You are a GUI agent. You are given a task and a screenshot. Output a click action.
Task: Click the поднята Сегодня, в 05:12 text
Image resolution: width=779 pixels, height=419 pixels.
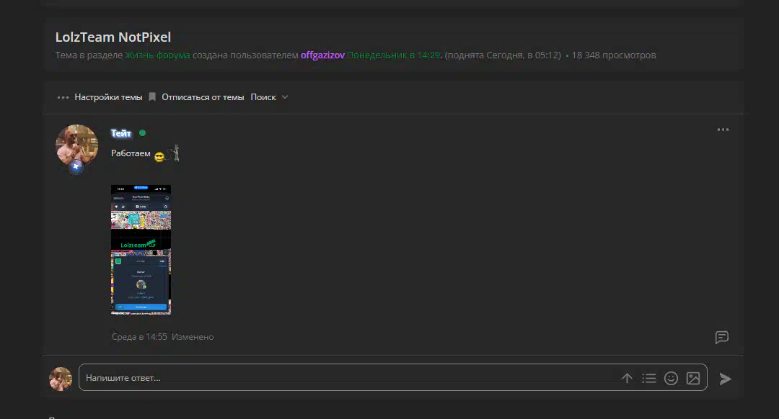point(503,55)
